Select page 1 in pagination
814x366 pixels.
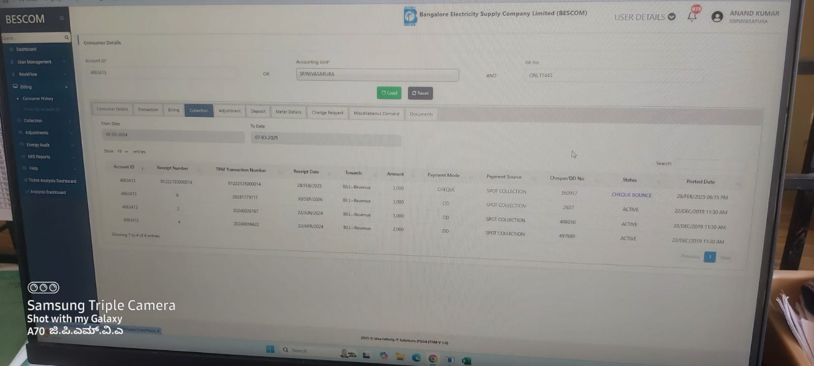pyautogui.click(x=710, y=257)
